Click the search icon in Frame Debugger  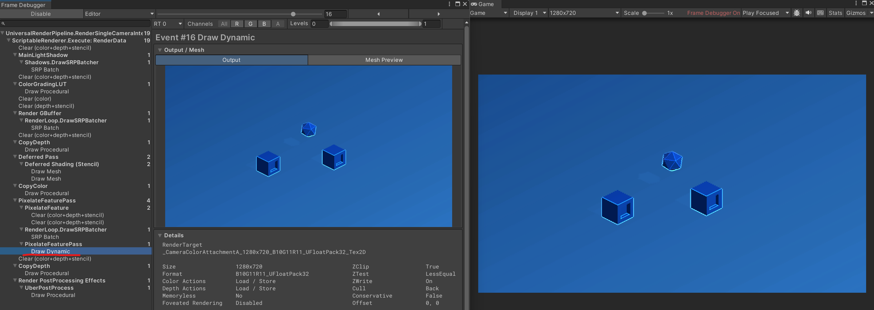pyautogui.click(x=3, y=23)
